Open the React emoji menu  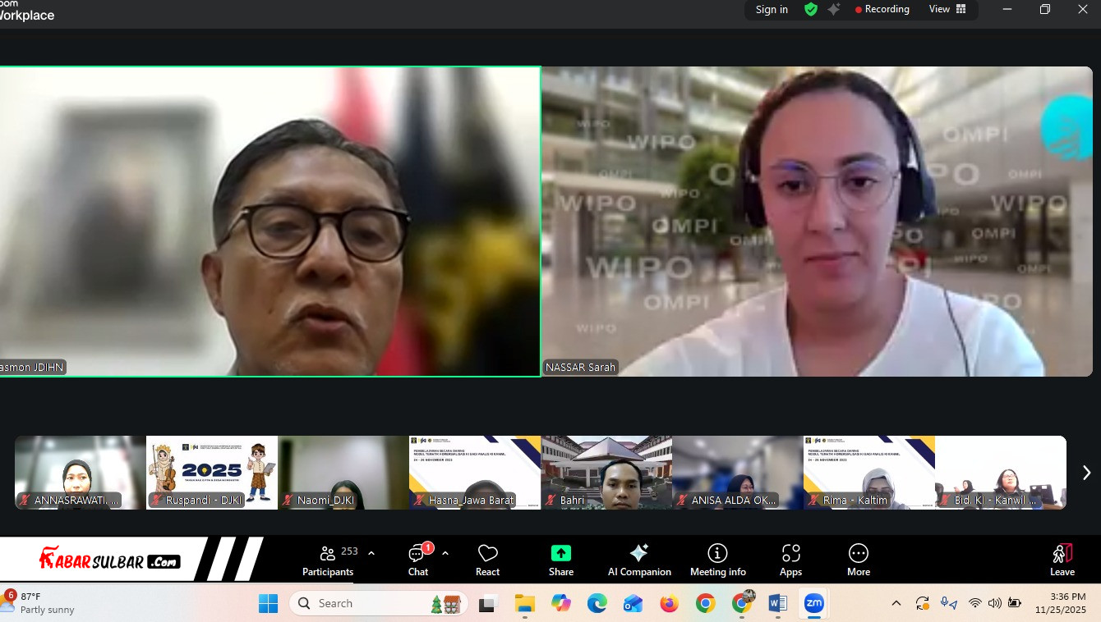click(x=487, y=560)
